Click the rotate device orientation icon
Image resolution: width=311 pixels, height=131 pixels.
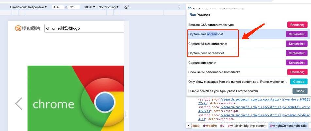(x=127, y=7)
